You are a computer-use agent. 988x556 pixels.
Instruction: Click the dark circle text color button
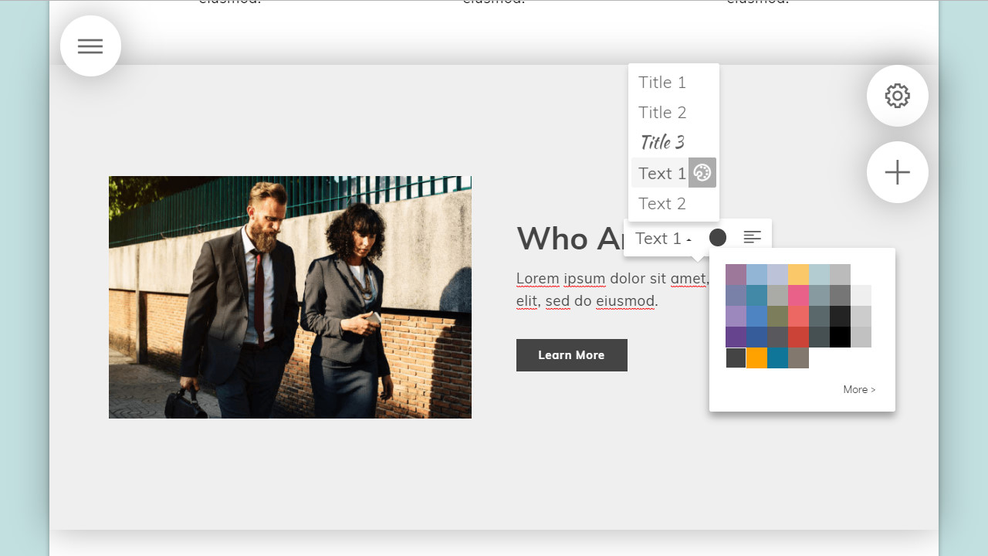pos(717,238)
